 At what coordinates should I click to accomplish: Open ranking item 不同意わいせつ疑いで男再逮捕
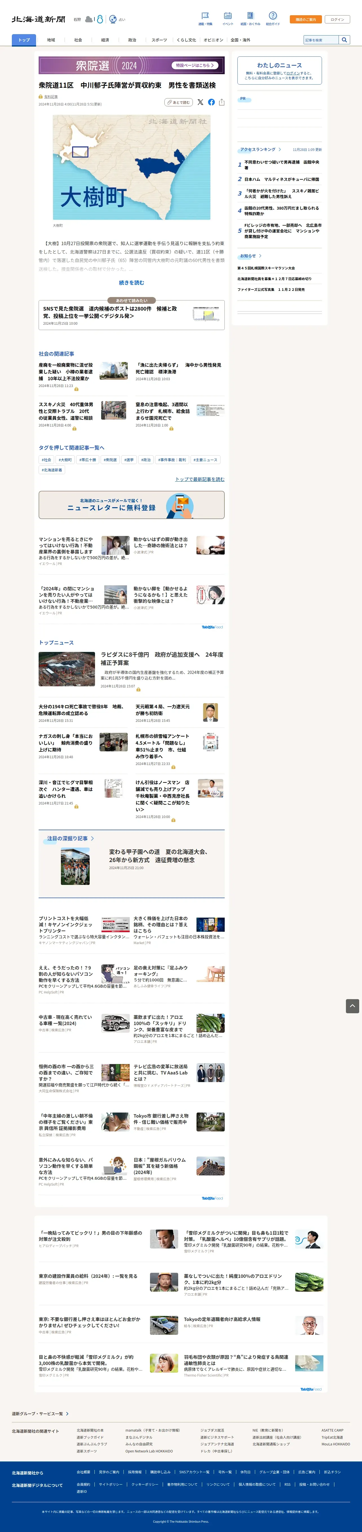click(282, 164)
